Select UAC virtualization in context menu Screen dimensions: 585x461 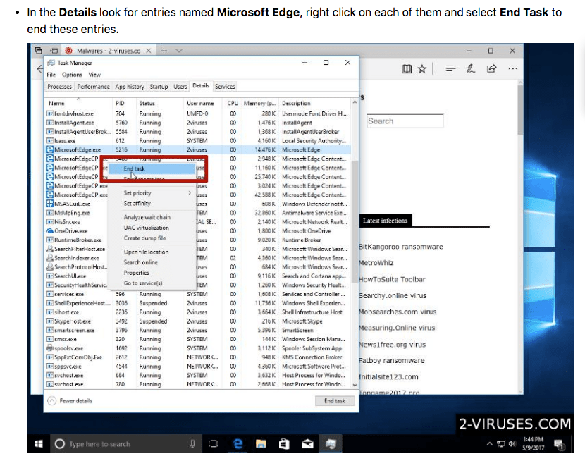point(152,228)
